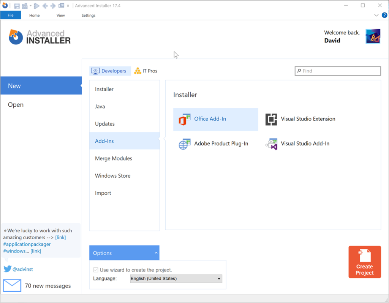Viewport: 389px width, 303px height.
Task: Click David's profile avatar
Action: [373, 36]
